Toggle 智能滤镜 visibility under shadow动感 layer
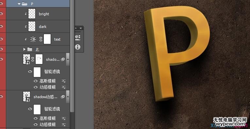The height and width of the screenshot is (129, 250). (30, 109)
